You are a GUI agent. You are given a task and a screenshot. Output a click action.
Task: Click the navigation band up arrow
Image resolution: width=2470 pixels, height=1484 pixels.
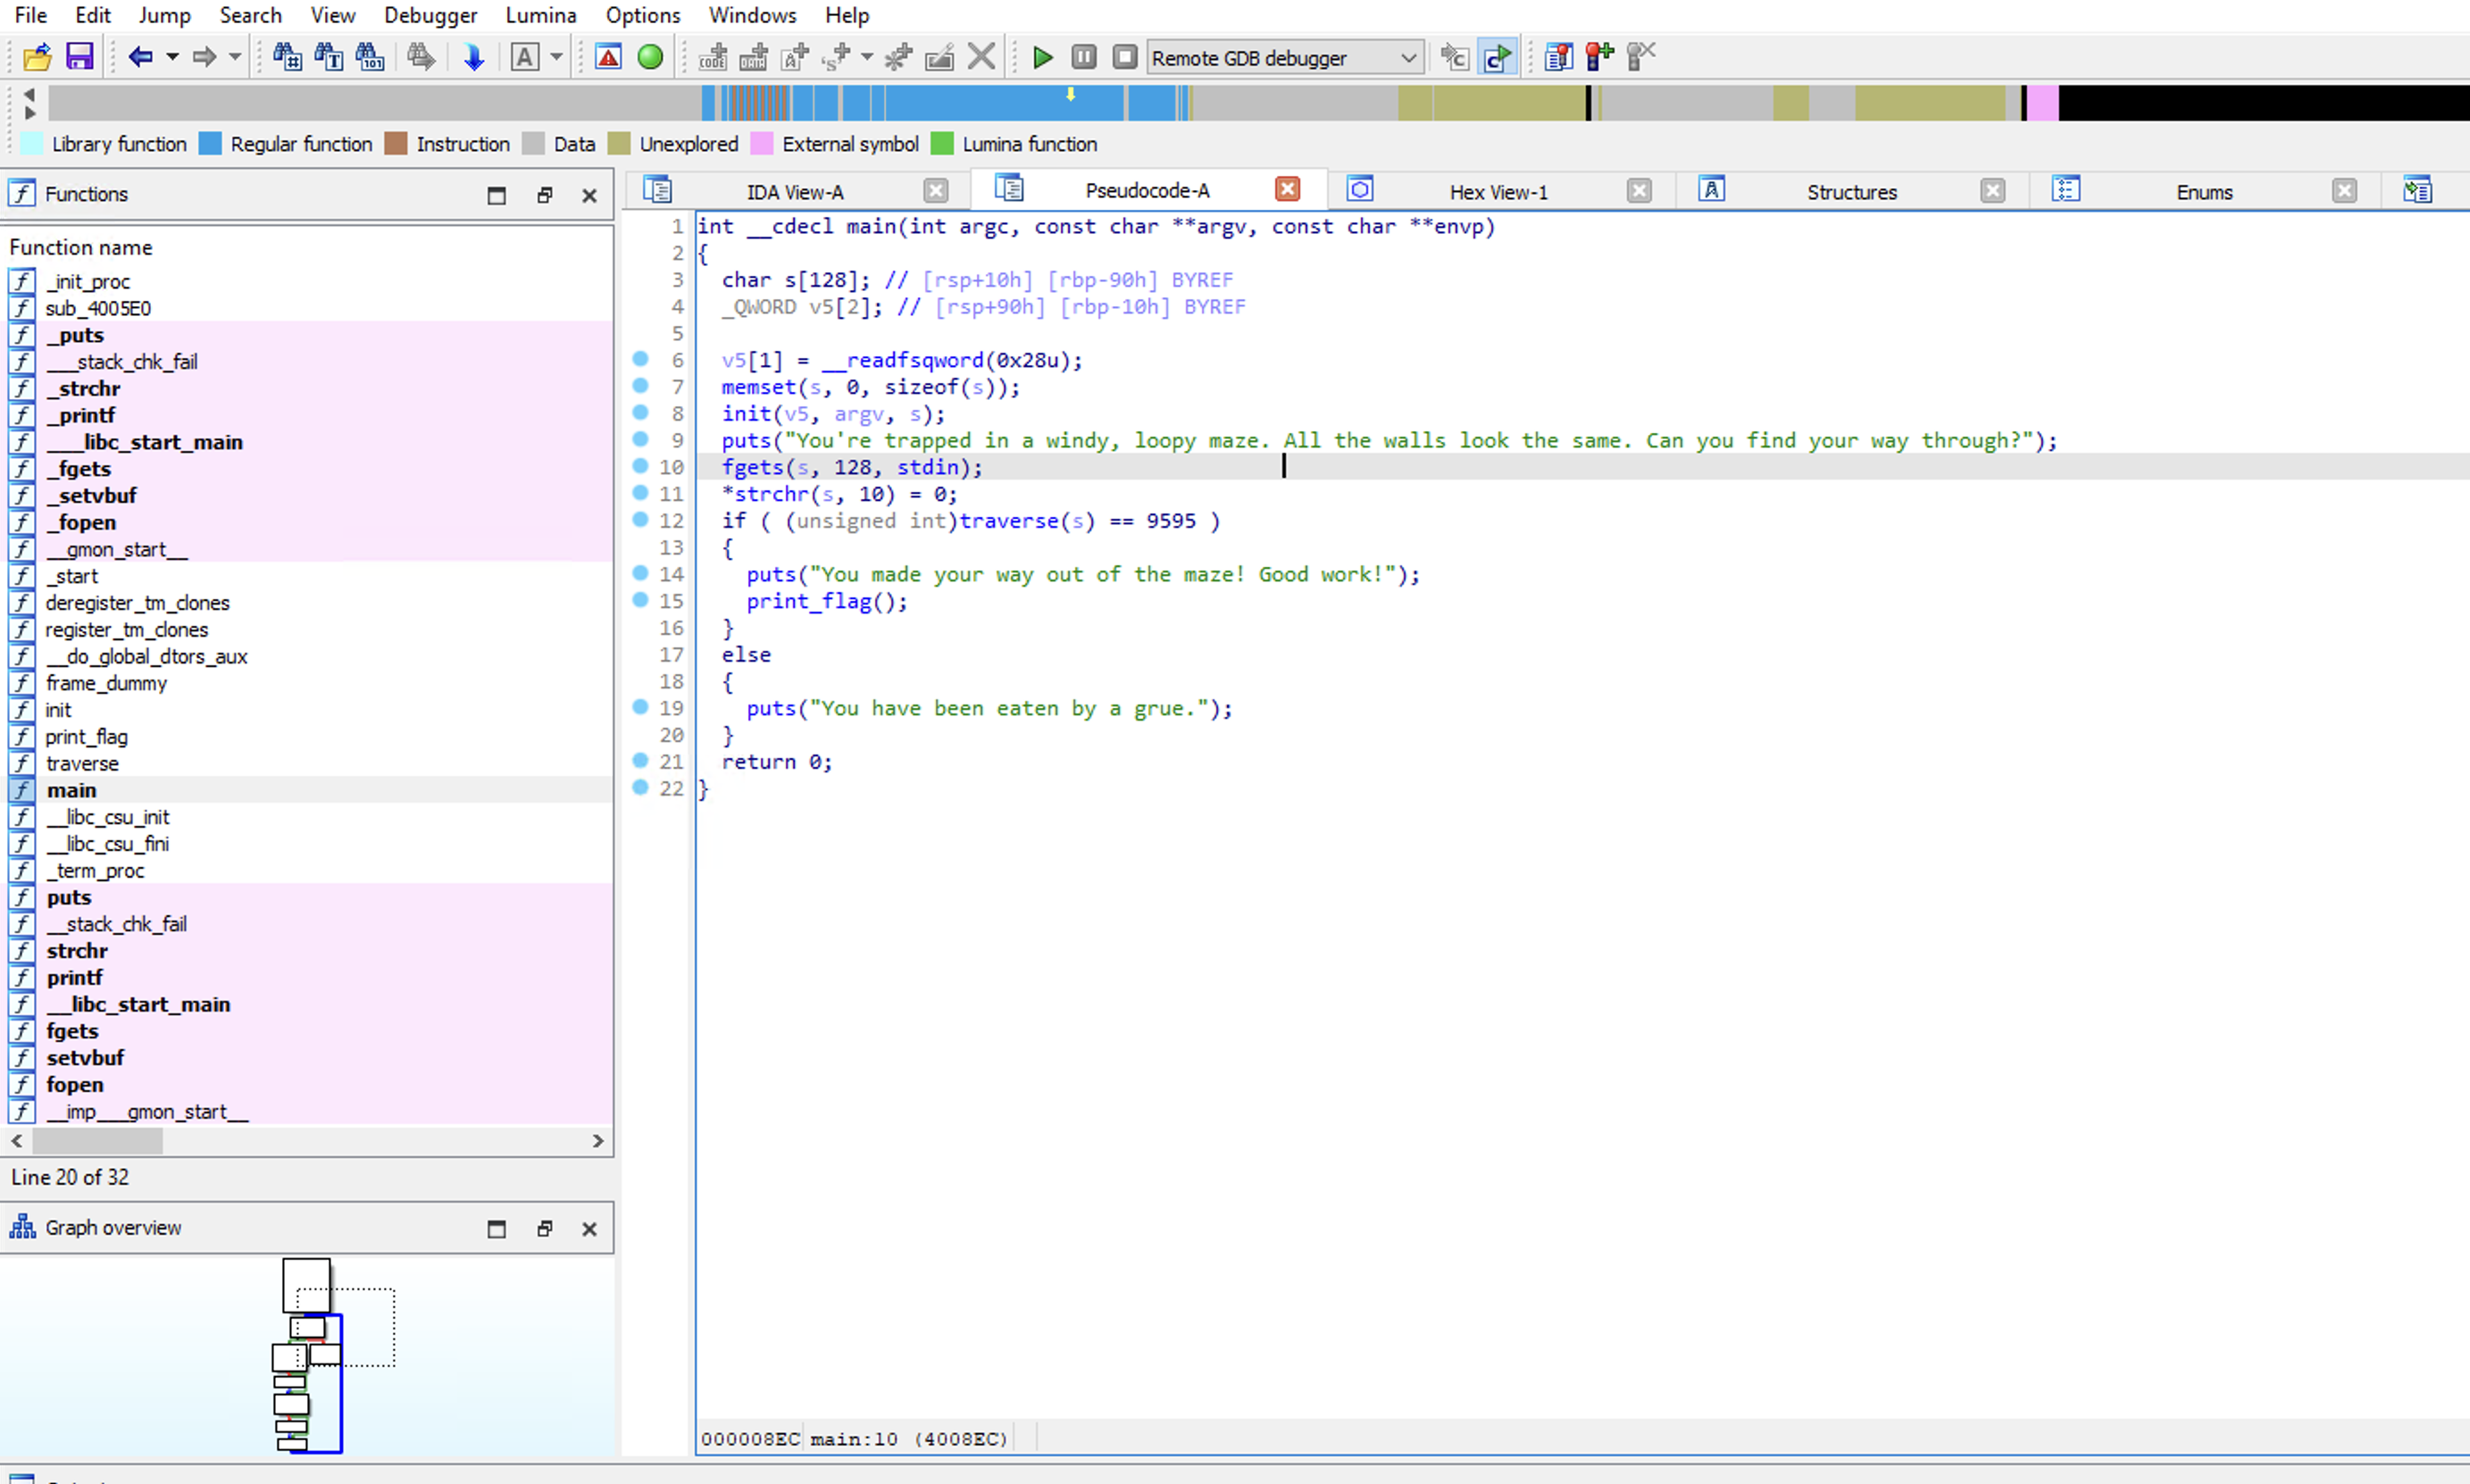(x=29, y=94)
